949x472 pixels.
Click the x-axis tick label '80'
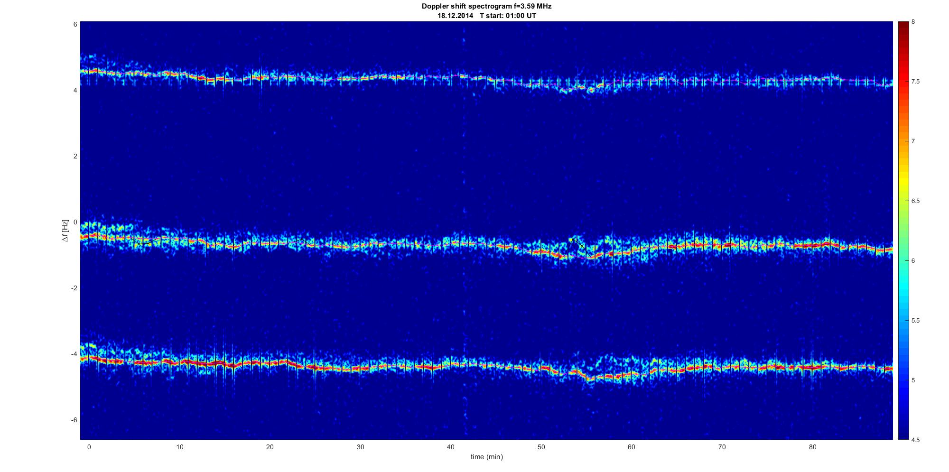[812, 447]
